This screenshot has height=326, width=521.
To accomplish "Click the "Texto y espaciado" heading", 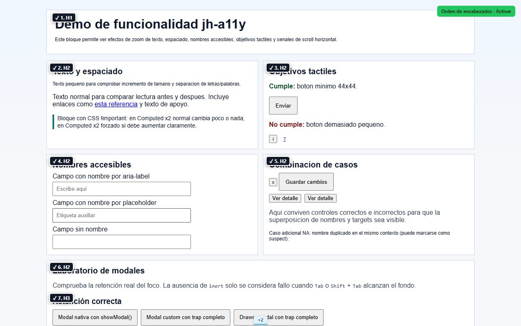I will pyautogui.click(x=88, y=71).
